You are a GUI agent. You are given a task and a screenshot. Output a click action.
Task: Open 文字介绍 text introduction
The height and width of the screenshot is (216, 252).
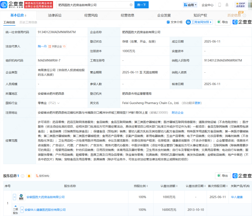[175, 22]
